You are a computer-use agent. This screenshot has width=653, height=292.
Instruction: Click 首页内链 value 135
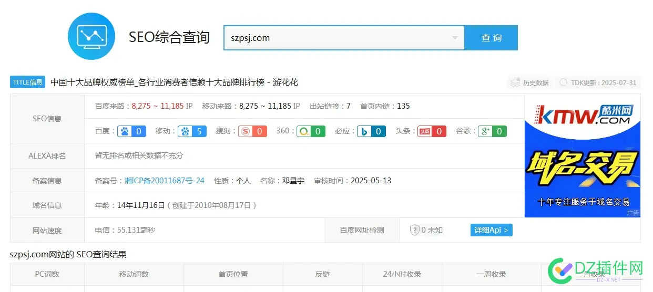pos(403,106)
